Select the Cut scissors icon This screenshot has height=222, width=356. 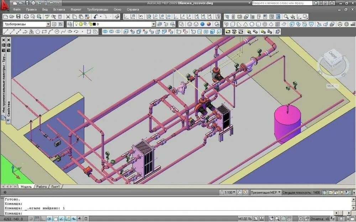(68, 17)
